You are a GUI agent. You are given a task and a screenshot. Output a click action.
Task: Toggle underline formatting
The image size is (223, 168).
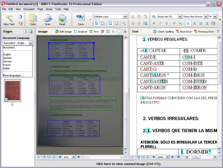click(x=167, y=23)
